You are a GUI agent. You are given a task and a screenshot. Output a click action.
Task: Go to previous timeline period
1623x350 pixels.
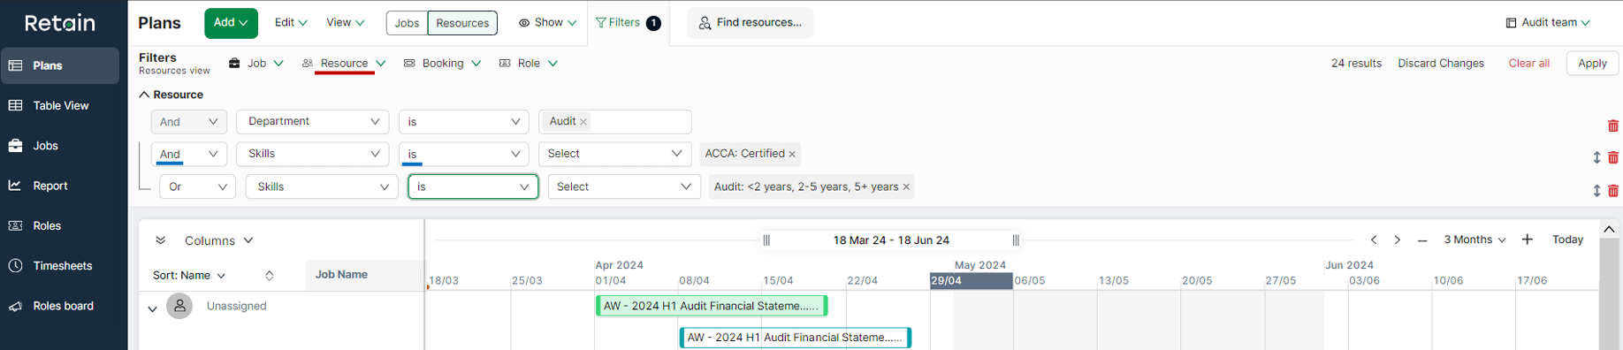tap(1374, 240)
